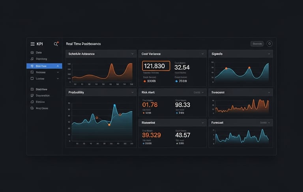The image size is (303, 192).
Task: Click the search magnifier icon
Action: [56, 44]
